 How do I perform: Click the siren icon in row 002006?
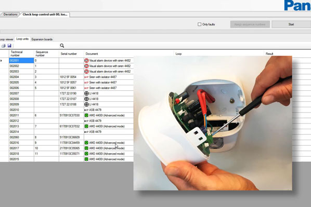pos(86,88)
